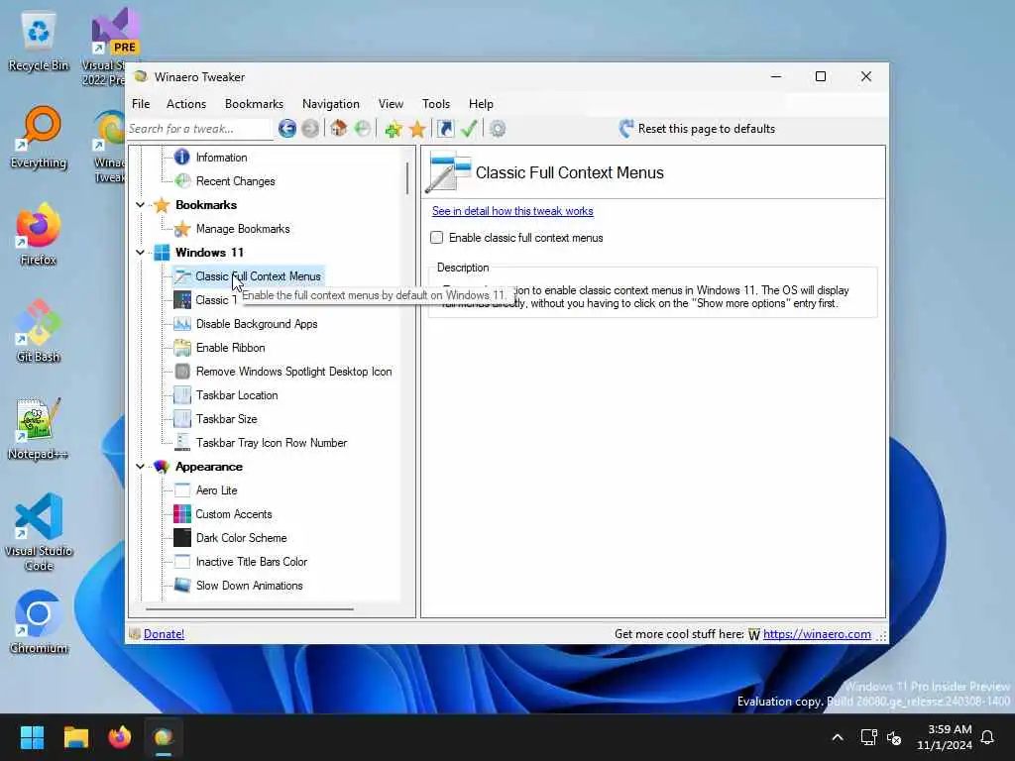Open the File menu
Screen dimensions: 1015x761
pyautogui.click(x=141, y=104)
